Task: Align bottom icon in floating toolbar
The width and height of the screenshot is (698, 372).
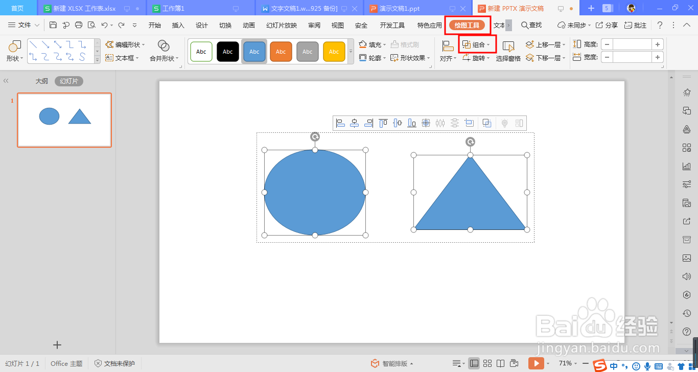Action: 412,123
